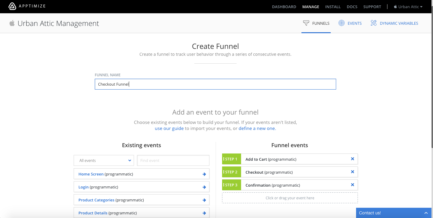Open the Urban Attic account dropdown

click(408, 7)
